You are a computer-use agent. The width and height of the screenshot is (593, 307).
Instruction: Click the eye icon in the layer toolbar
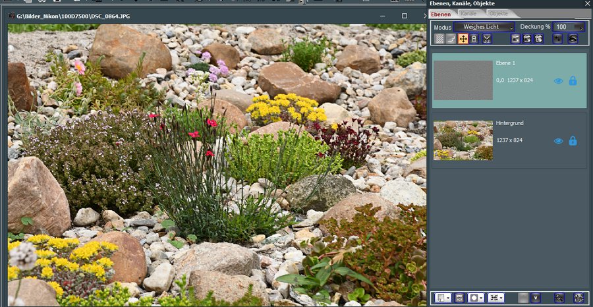coord(573,39)
